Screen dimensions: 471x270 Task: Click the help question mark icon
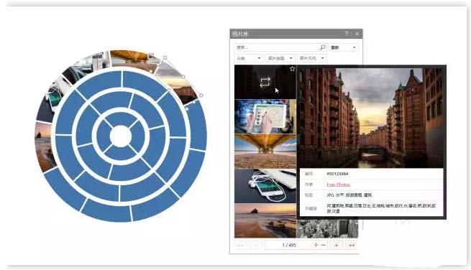pyautogui.click(x=347, y=34)
